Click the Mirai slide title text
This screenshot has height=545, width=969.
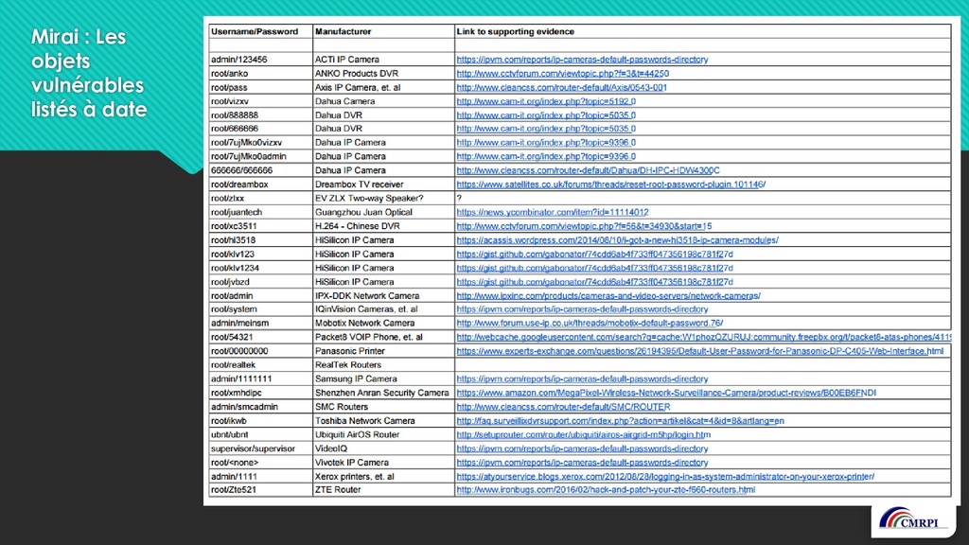[x=89, y=73]
